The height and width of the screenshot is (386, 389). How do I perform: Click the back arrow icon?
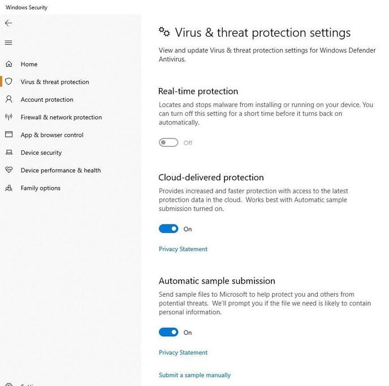[x=8, y=23]
